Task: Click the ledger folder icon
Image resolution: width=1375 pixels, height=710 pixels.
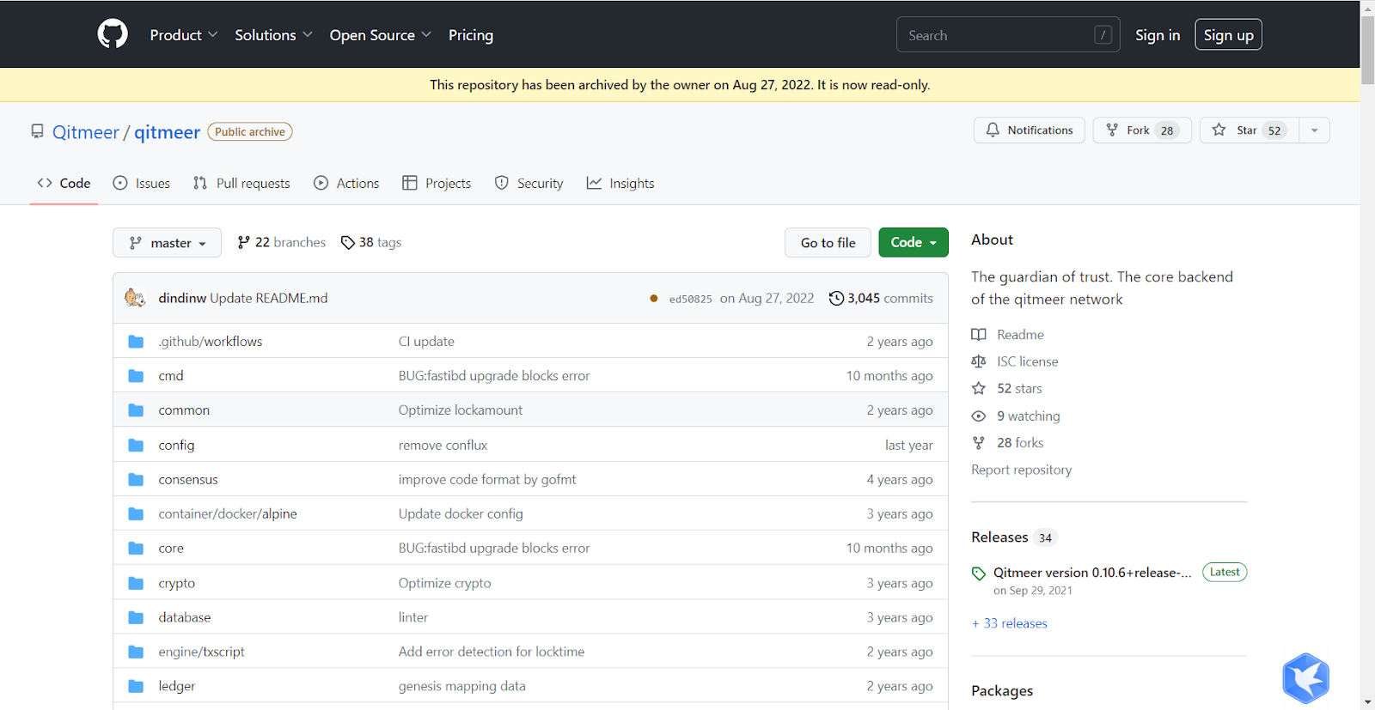Action: coord(136,686)
